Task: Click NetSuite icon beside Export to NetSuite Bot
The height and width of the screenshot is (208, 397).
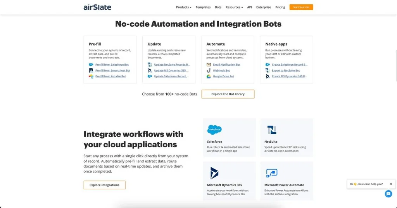Action: [x=268, y=70]
